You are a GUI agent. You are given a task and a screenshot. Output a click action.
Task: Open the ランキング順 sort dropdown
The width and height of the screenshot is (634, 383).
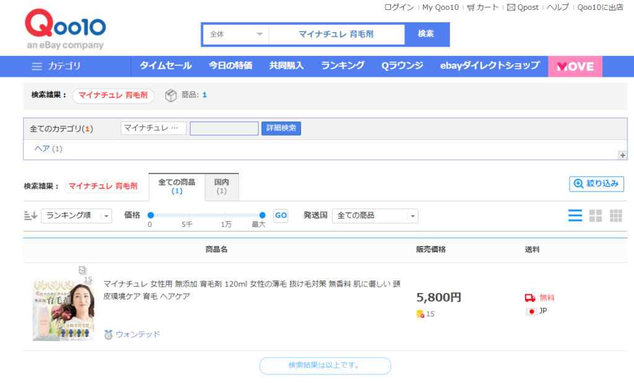click(76, 216)
